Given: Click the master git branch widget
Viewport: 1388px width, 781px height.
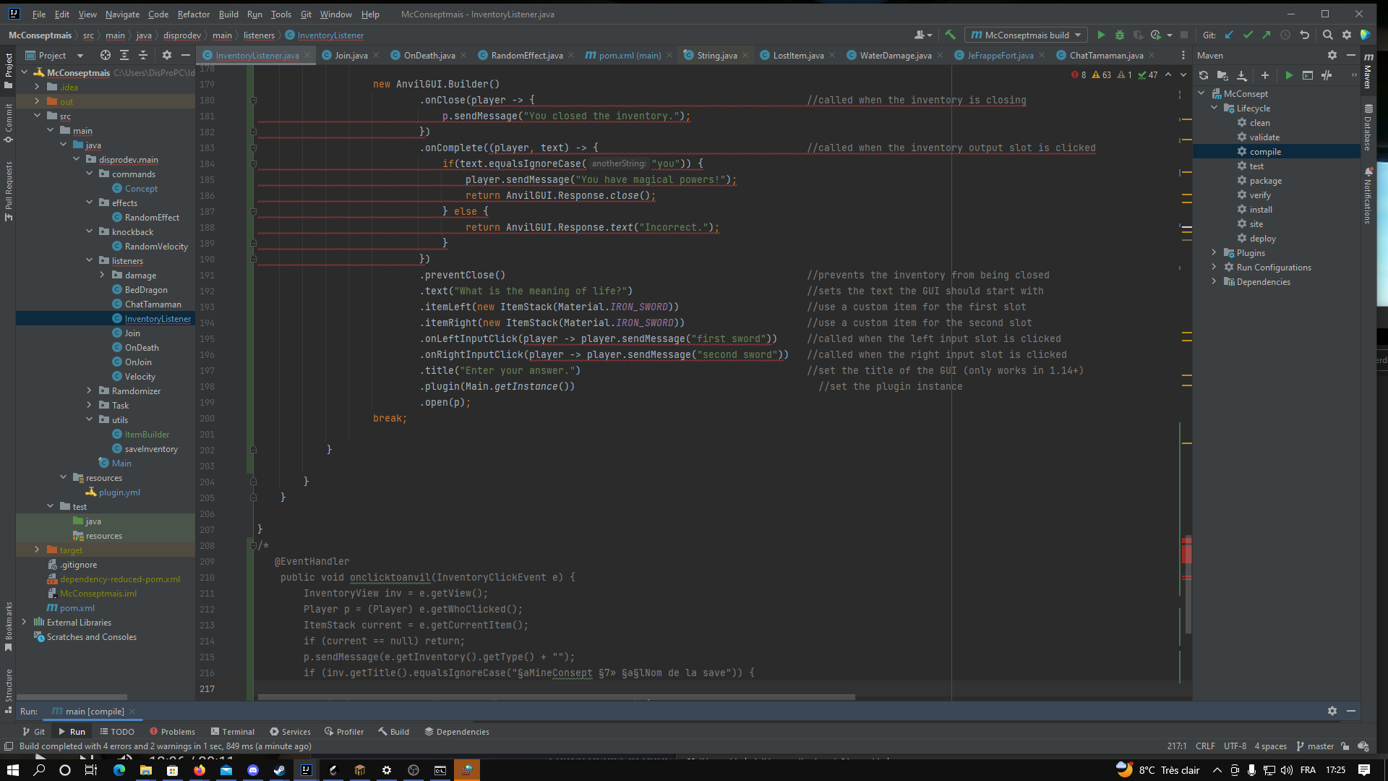Looking at the screenshot, I should [x=1315, y=746].
